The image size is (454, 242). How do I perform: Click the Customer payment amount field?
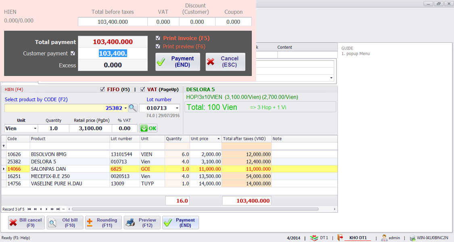(112, 53)
